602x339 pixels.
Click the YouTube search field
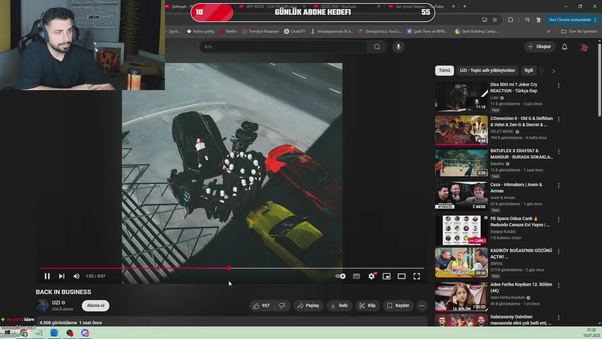284,47
